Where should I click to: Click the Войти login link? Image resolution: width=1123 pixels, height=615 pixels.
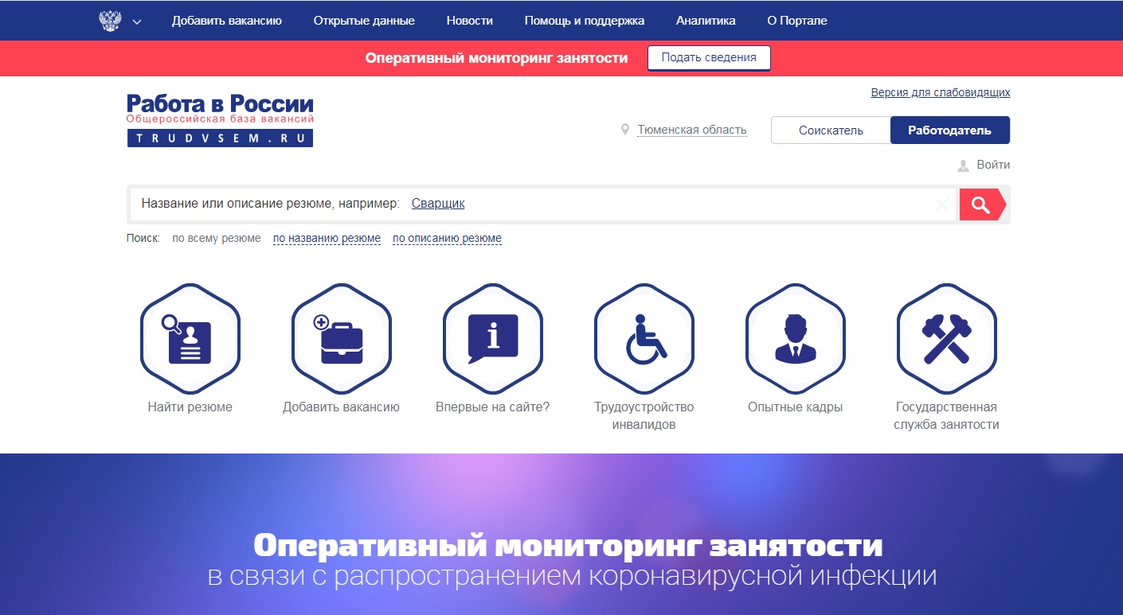[x=993, y=165]
